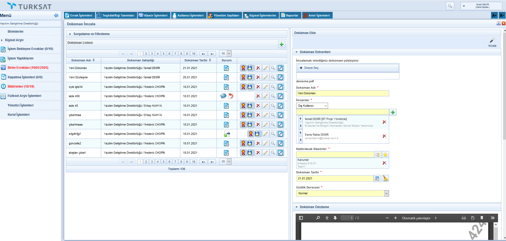Click the sign ribbon icon in Yeni Doküman row

[x=243, y=68]
